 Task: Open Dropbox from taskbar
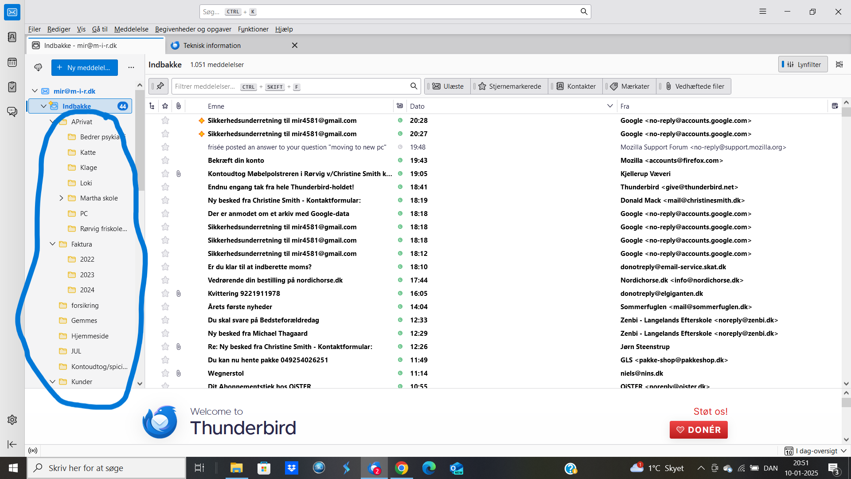[291, 468]
